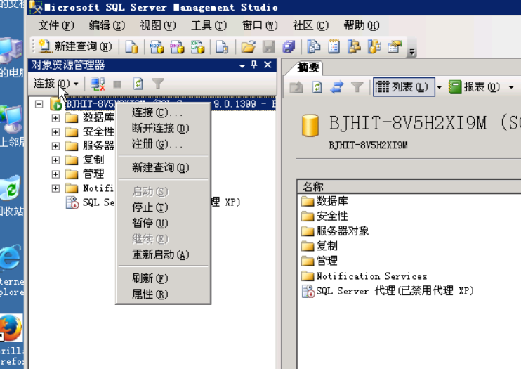Collapse the BJHIT-8V5H2XI9M server node
This screenshot has height=369, width=521.
pos(39,104)
